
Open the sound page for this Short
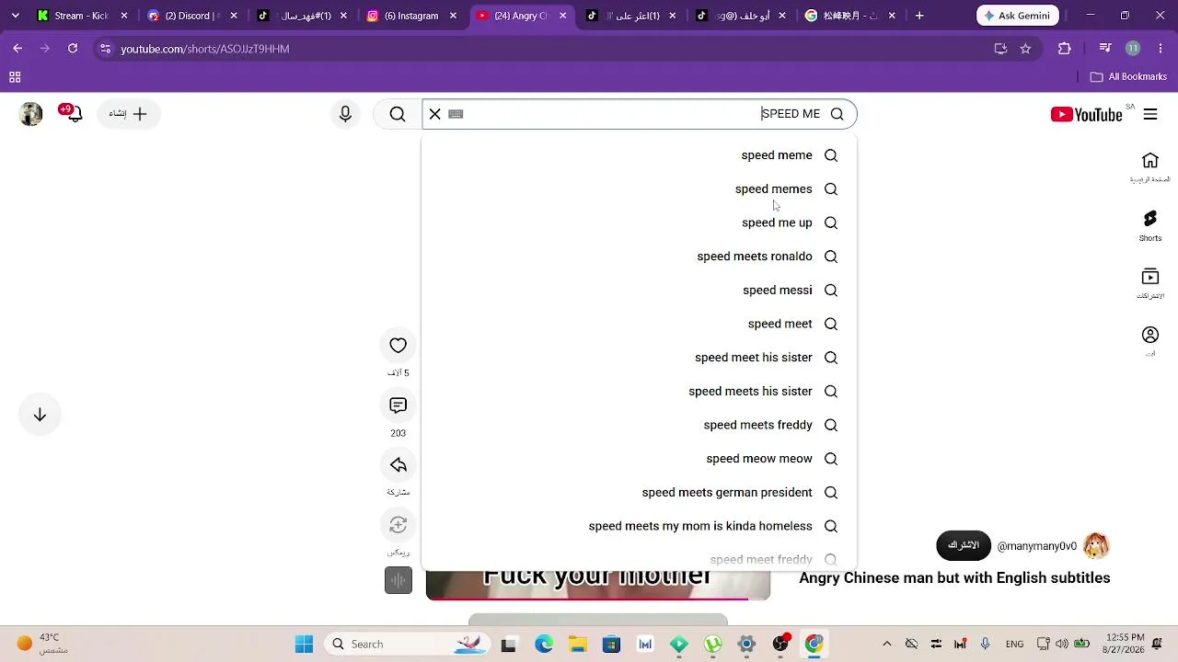click(x=398, y=580)
